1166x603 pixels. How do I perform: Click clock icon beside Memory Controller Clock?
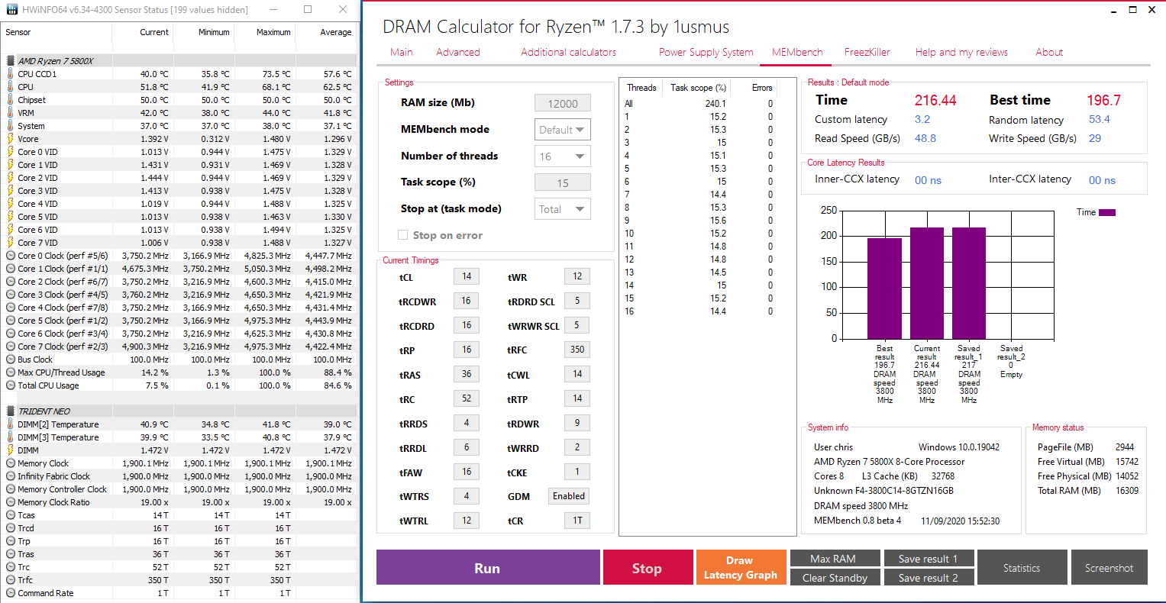[11, 489]
